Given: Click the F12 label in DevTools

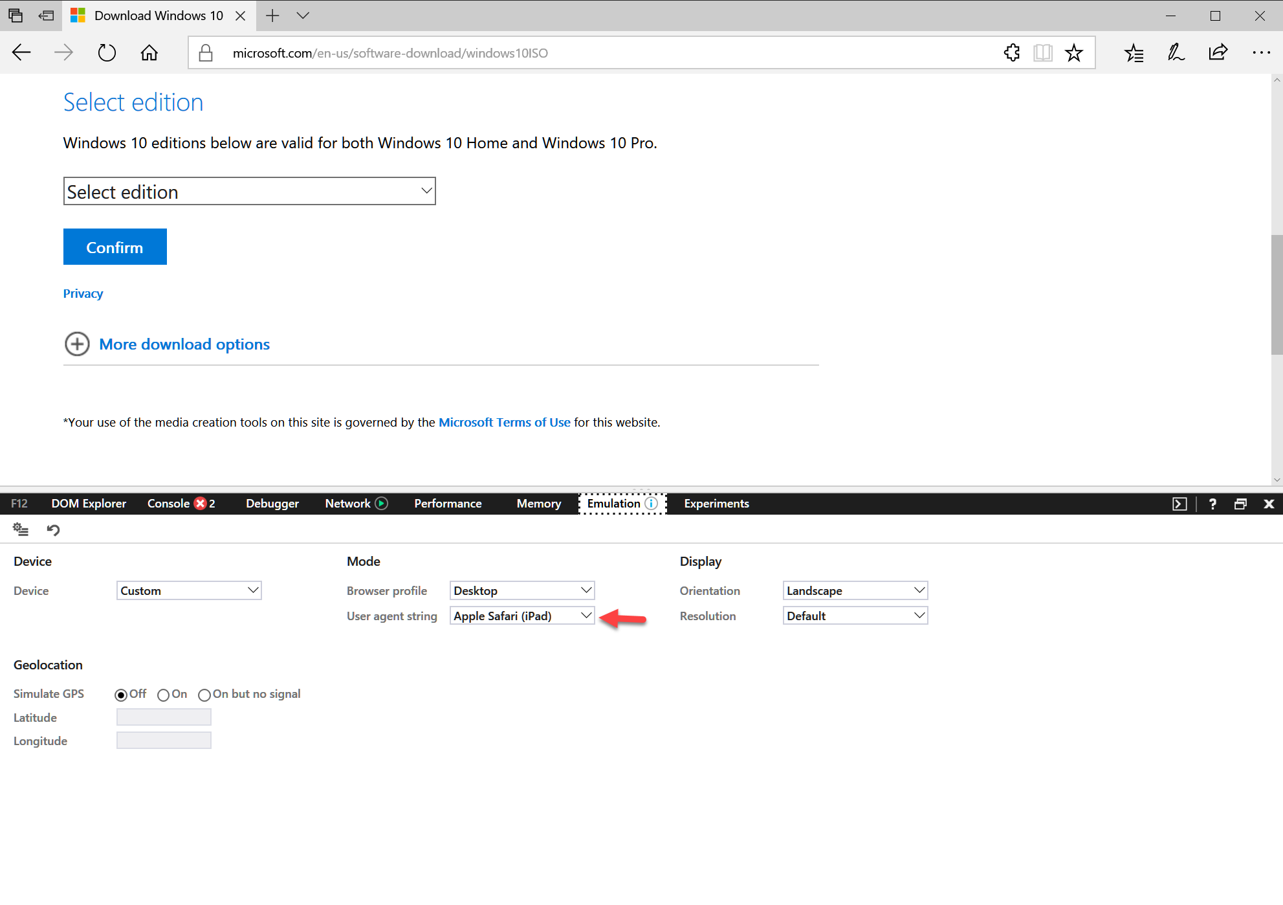Looking at the screenshot, I should tap(19, 503).
